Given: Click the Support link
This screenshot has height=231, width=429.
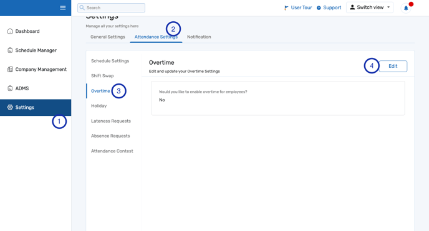Looking at the screenshot, I should tap(332, 7).
